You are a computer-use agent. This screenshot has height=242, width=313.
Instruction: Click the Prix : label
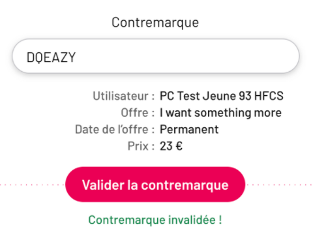point(142,146)
